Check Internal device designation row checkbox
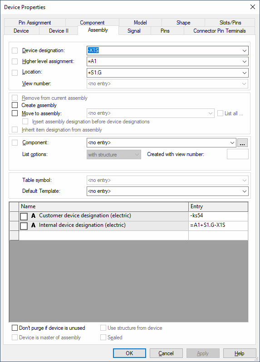Viewport: 260px width, 362px height. point(24,226)
